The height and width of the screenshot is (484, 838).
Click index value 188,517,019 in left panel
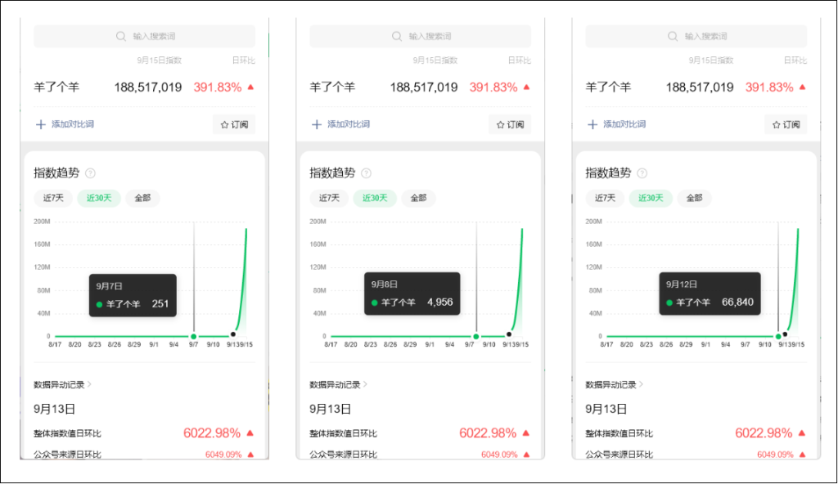(148, 87)
